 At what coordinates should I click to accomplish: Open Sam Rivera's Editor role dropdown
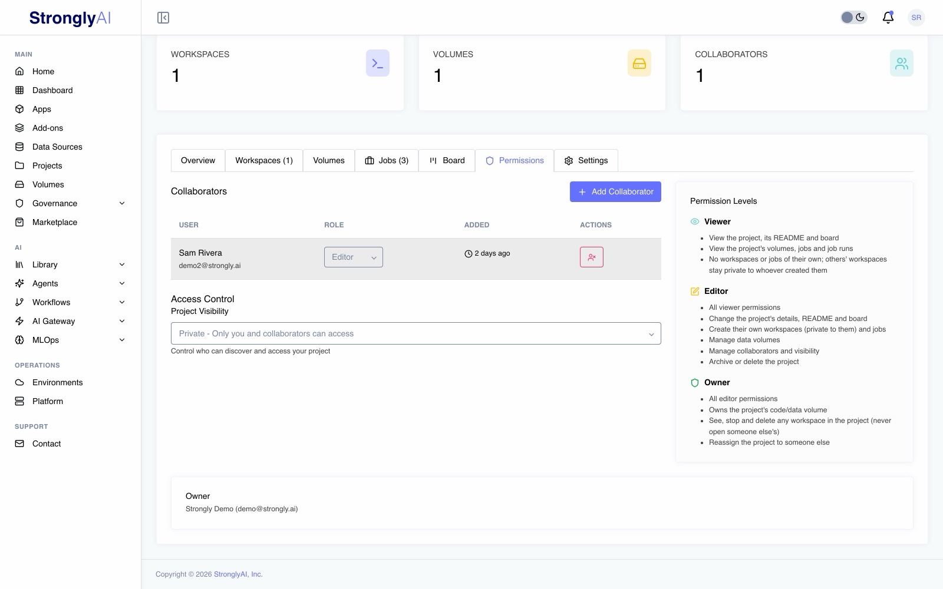pyautogui.click(x=354, y=257)
